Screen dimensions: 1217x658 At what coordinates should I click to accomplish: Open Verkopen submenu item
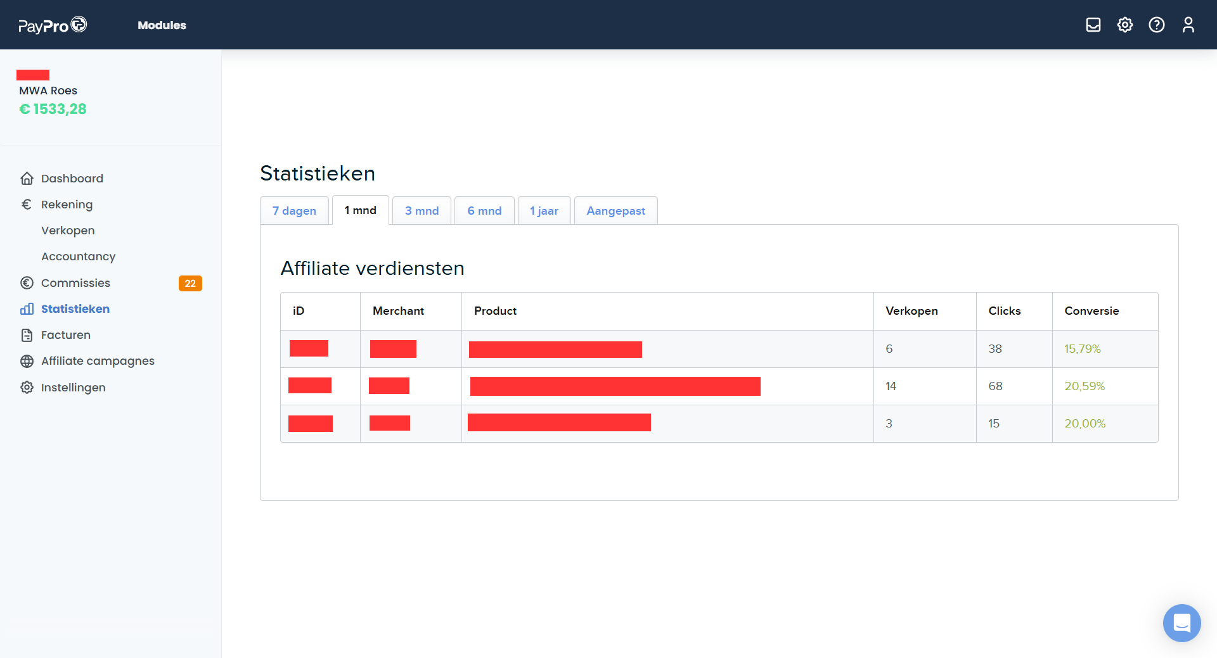coord(68,231)
